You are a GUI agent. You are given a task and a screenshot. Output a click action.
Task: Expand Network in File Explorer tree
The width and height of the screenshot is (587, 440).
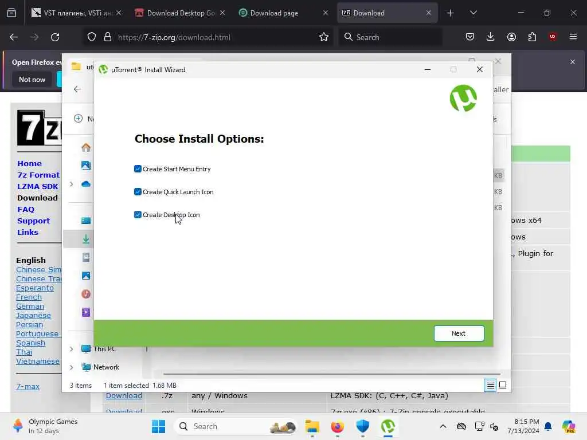point(71,367)
